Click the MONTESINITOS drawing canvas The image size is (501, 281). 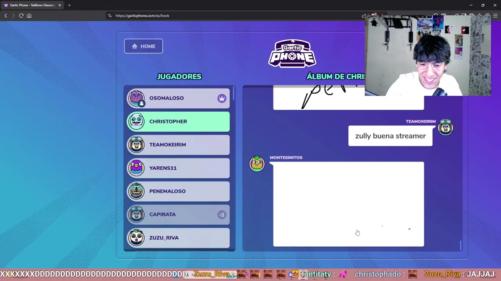tap(348, 204)
